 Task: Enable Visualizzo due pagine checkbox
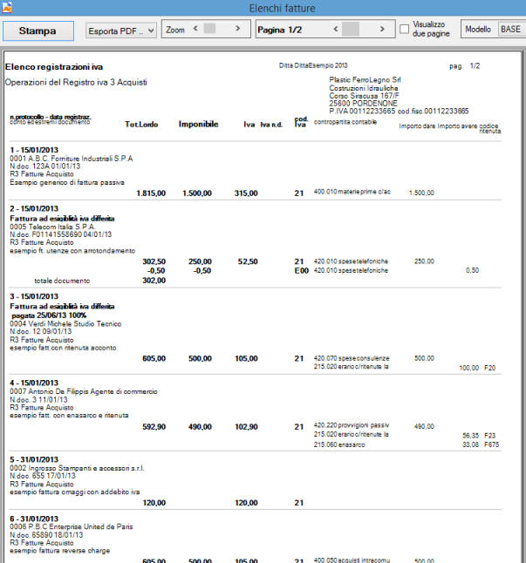(x=404, y=29)
